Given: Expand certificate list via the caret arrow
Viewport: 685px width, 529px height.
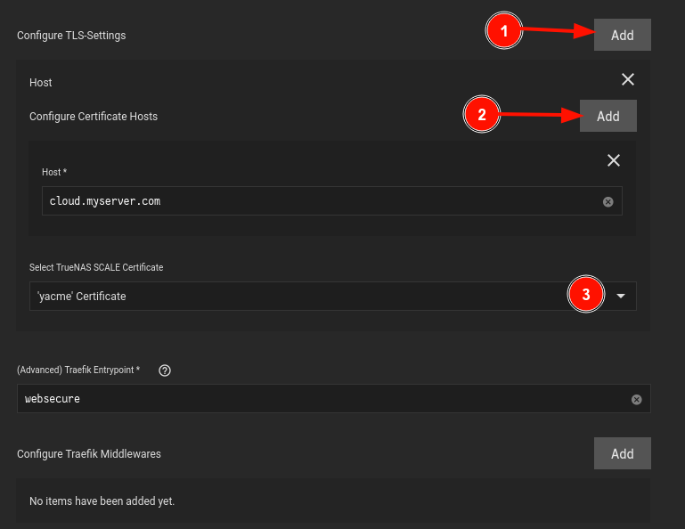Looking at the screenshot, I should [x=621, y=297].
